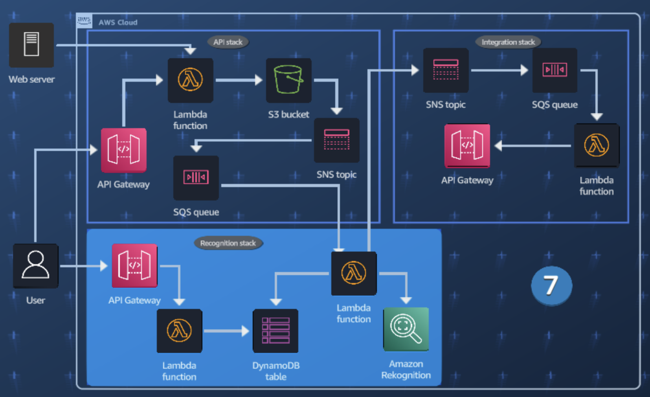650x397 pixels.
Task: Click Lambda function icon in Integration stack
Action: 597,145
